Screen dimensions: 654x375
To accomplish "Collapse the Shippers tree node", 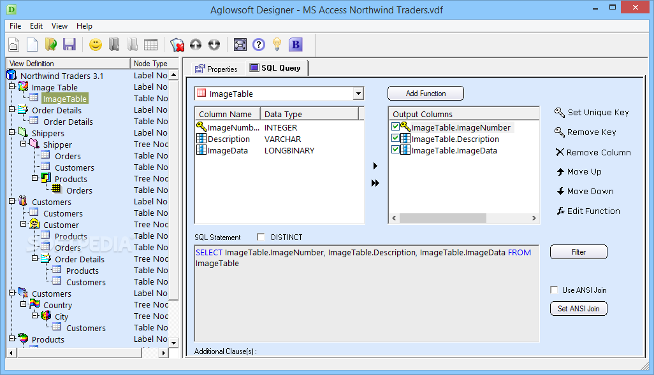I will click(x=12, y=132).
